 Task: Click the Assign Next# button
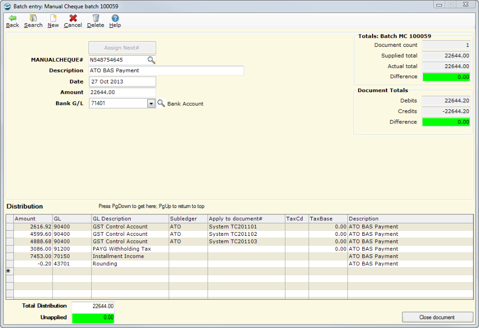[122, 48]
